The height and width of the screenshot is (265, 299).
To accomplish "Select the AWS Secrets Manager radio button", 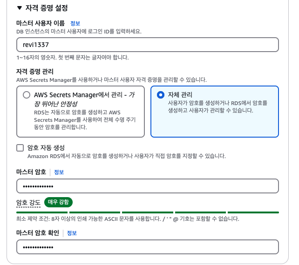I will (x=27, y=95).
